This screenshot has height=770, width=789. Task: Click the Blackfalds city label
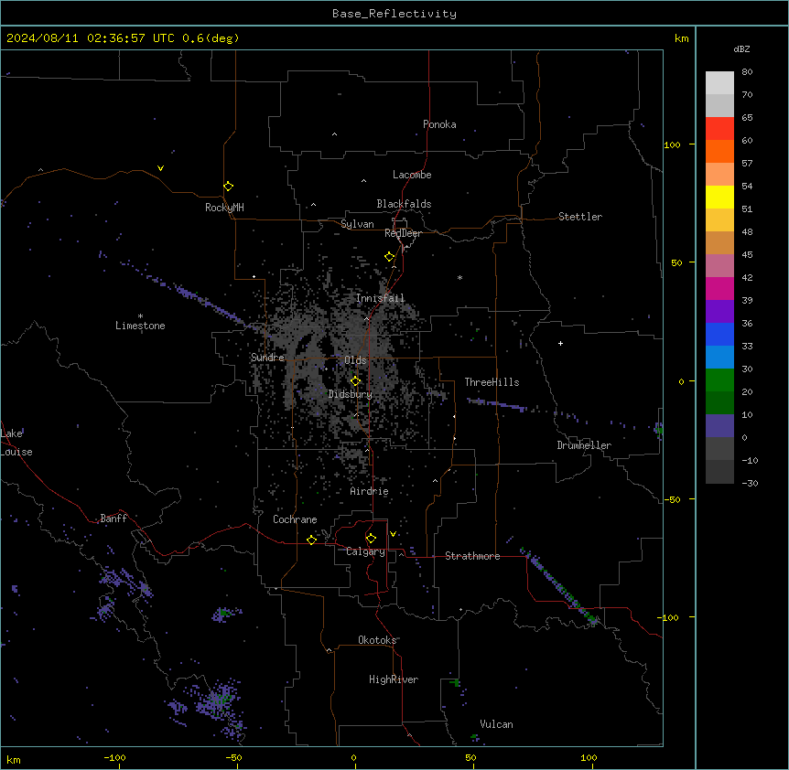tap(404, 204)
